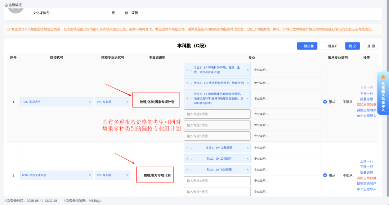Click 下移一行 for the 北京大学 row

(x=366, y=94)
